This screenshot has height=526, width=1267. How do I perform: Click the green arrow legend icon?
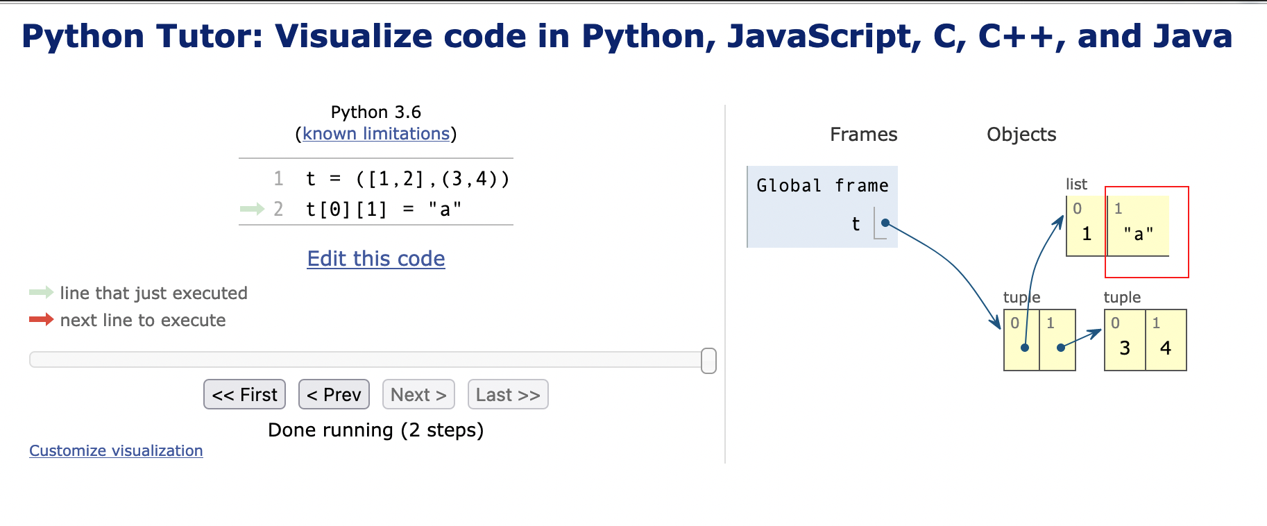pyautogui.click(x=42, y=292)
